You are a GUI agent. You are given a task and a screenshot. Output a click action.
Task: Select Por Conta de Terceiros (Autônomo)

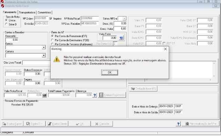(x=52, y=44)
